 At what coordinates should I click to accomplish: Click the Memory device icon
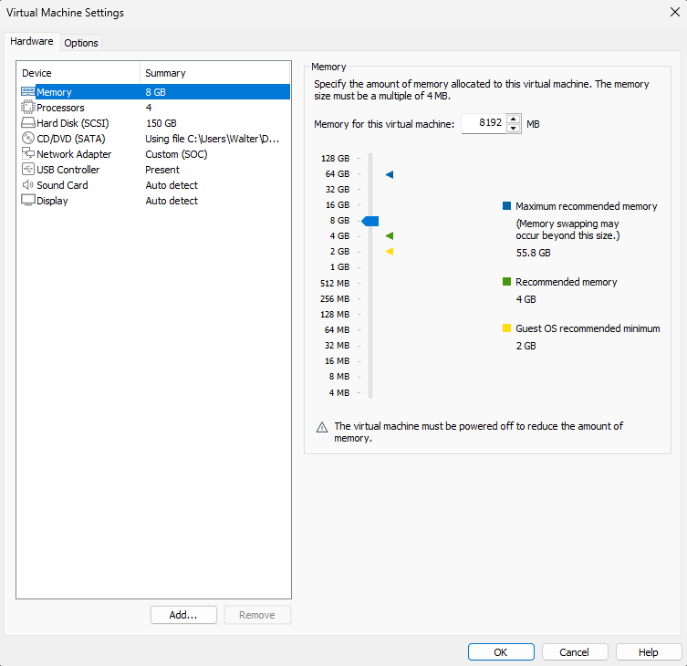coord(27,92)
